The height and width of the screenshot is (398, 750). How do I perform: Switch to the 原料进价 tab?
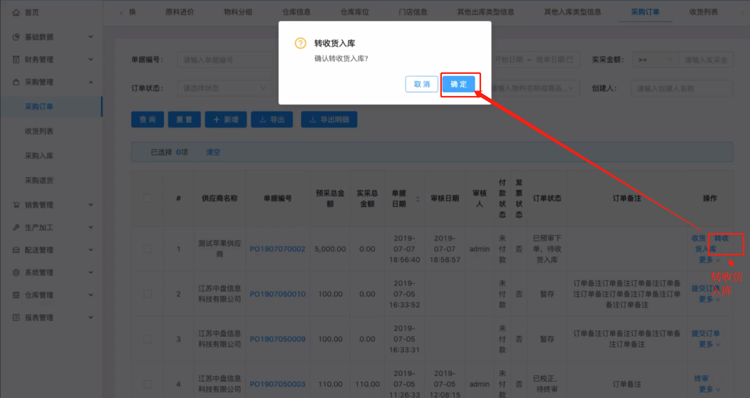tap(179, 12)
